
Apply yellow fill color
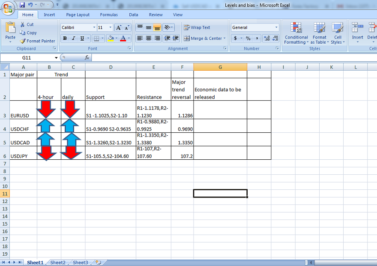click(111, 38)
